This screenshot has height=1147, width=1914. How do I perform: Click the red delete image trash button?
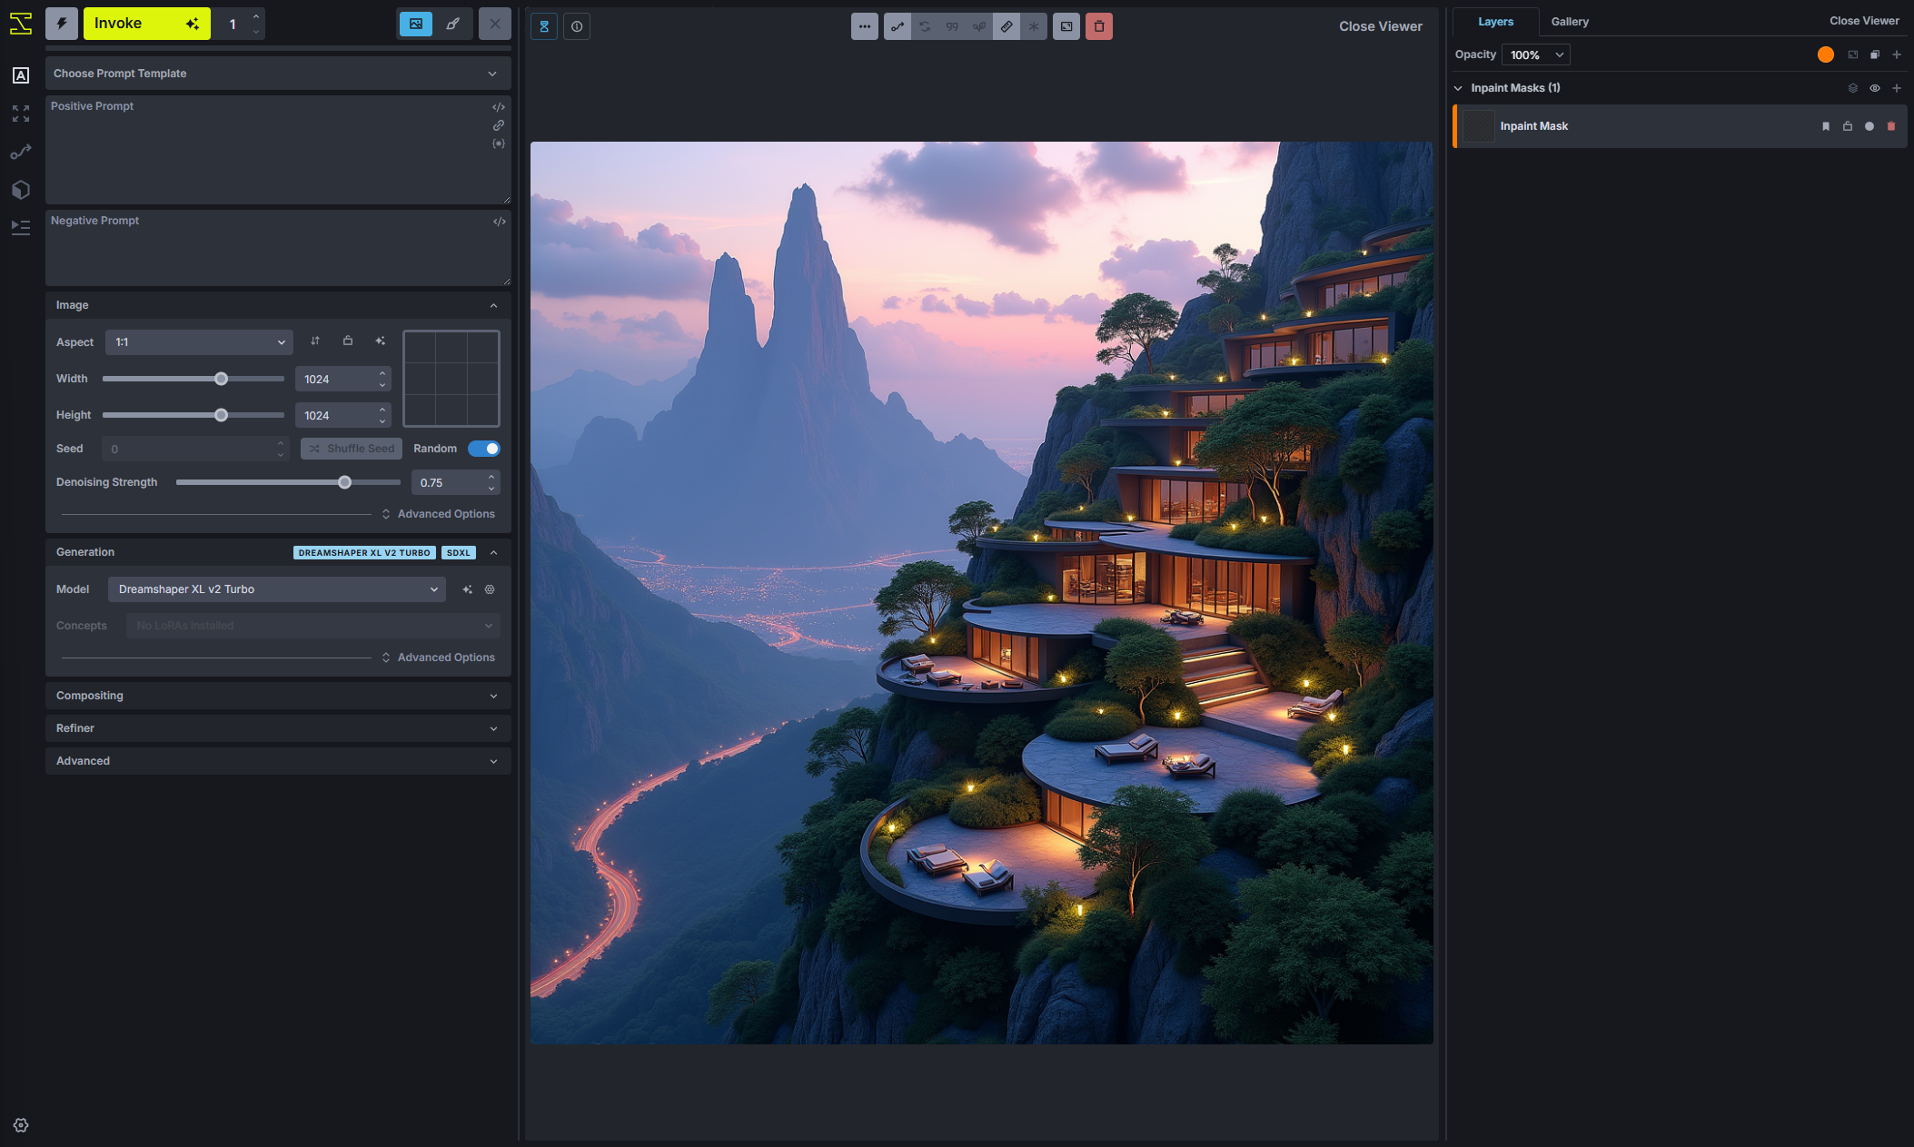point(1098,26)
